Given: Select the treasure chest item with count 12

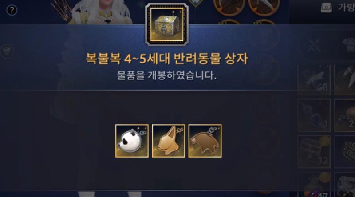Looking at the screenshot, I should tap(314, 151).
